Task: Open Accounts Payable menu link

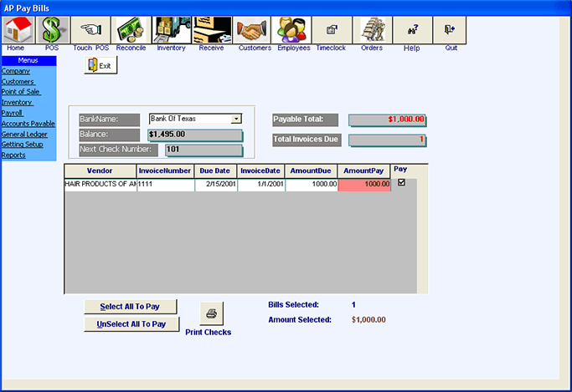Action: tap(28, 124)
